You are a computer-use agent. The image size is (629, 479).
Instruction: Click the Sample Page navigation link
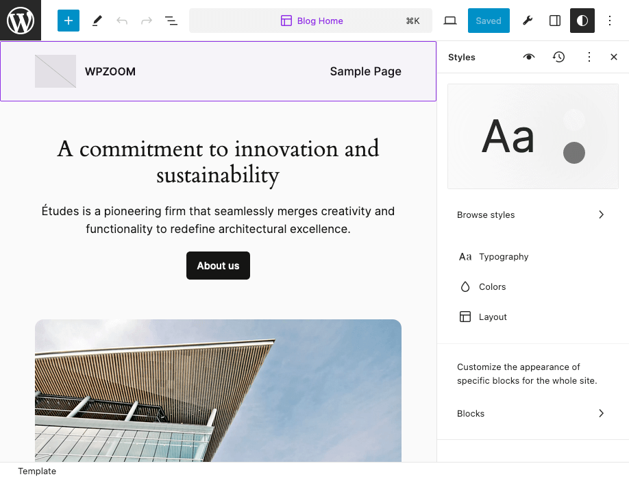[x=365, y=71]
